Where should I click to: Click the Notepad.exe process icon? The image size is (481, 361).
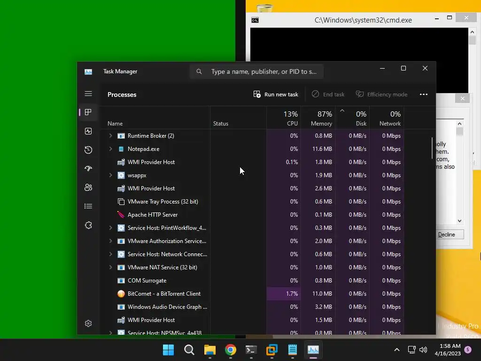point(121,149)
